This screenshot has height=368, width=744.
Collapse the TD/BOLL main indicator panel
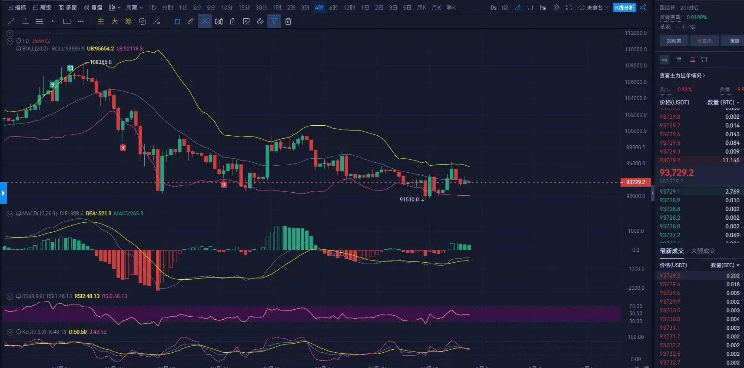tap(10, 41)
